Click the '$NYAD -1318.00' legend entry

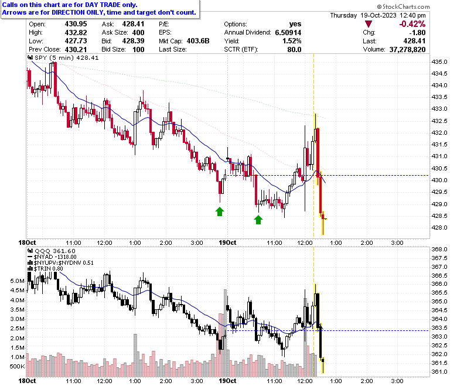pos(55,257)
